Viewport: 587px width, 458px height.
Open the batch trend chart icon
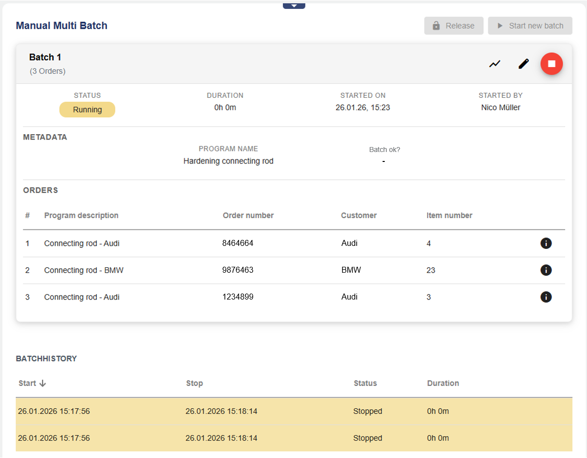coord(495,64)
